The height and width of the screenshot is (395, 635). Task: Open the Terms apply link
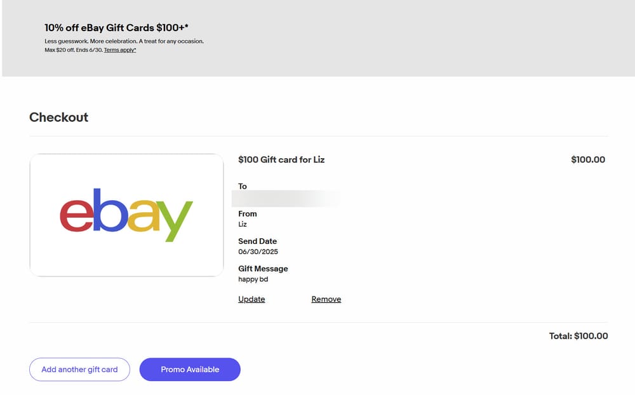coord(119,50)
